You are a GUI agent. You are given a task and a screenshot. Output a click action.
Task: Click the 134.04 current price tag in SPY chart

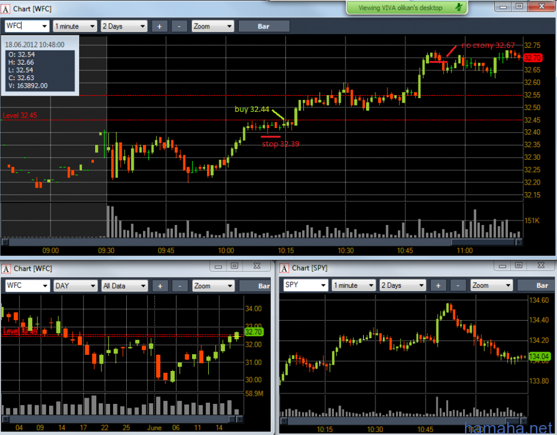click(x=539, y=356)
